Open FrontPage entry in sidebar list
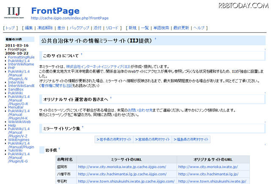The image size is (271, 184). click(17, 50)
